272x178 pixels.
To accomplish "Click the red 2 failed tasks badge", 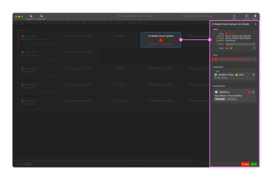I will [226, 48].
